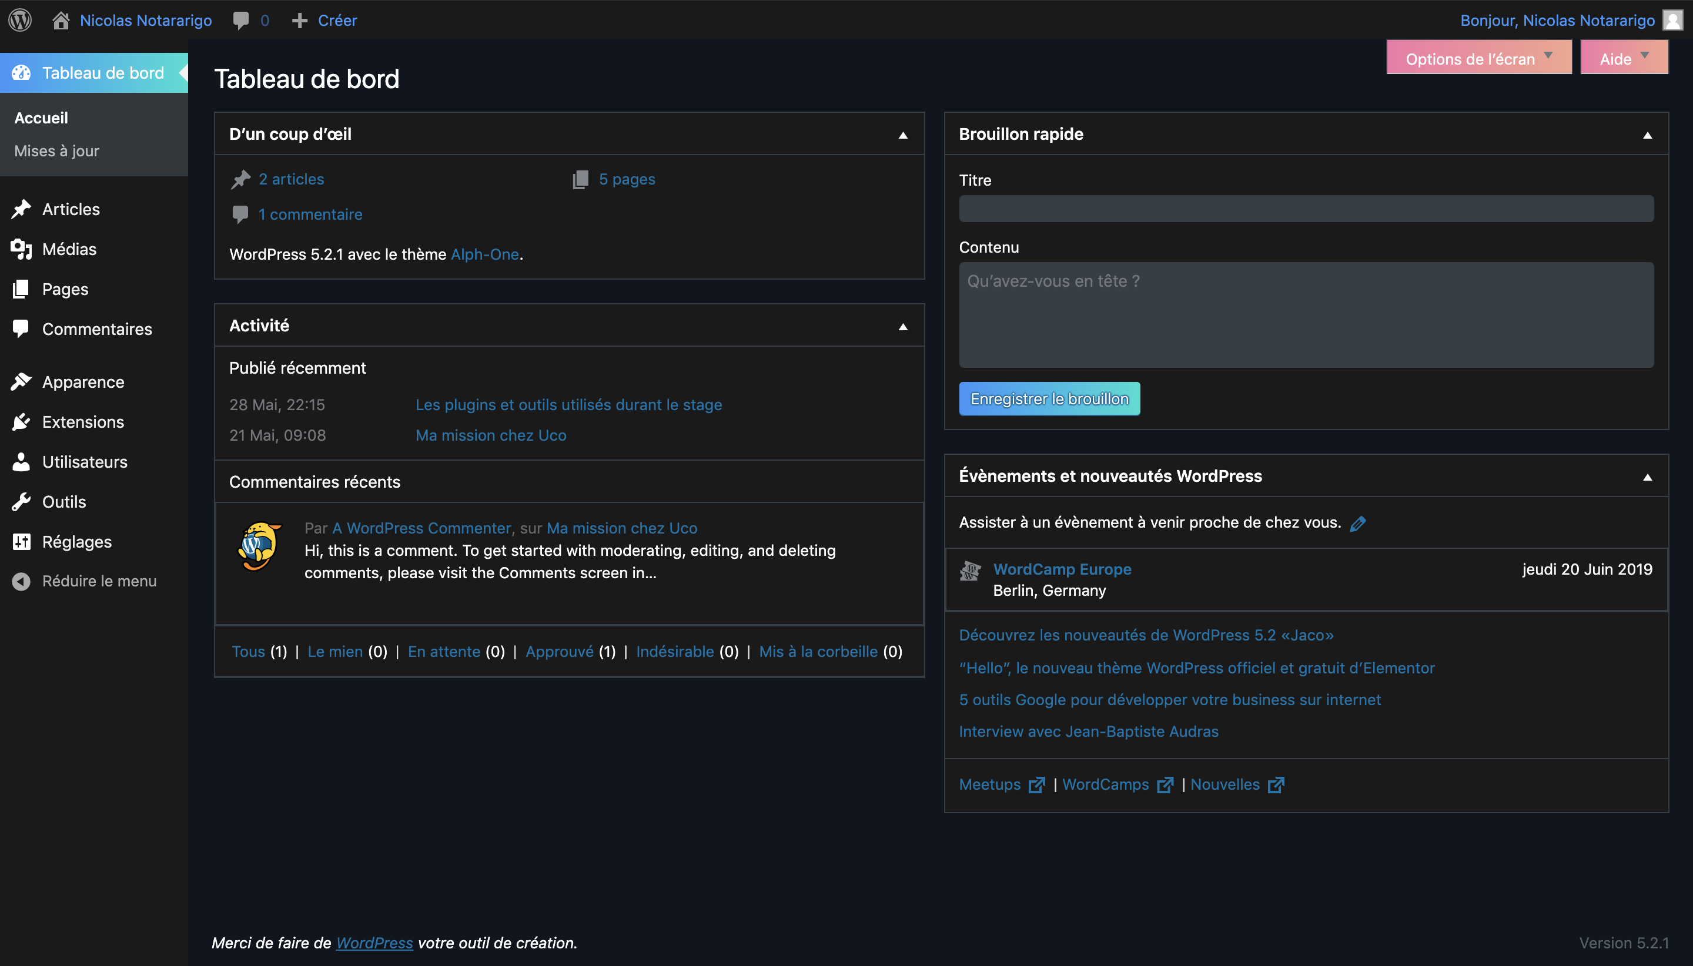Focus the Titre input field
This screenshot has height=966, width=1693.
tap(1306, 209)
